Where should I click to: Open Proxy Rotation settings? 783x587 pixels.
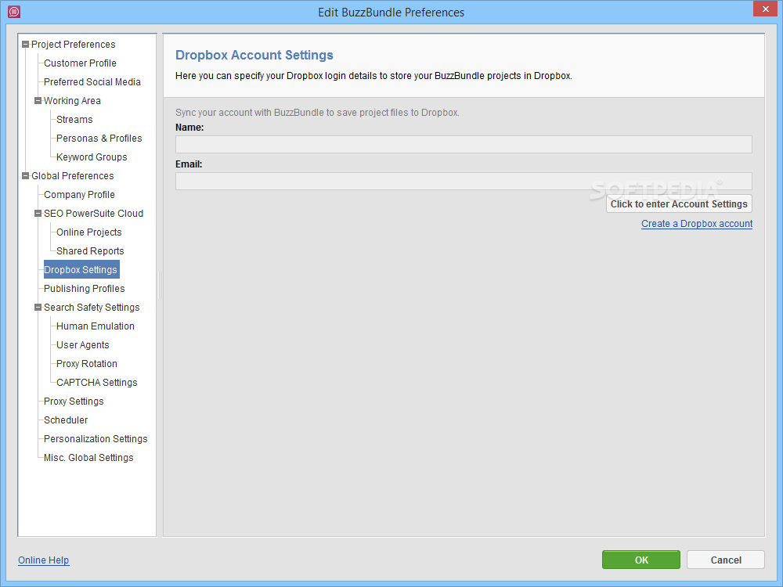pos(86,364)
